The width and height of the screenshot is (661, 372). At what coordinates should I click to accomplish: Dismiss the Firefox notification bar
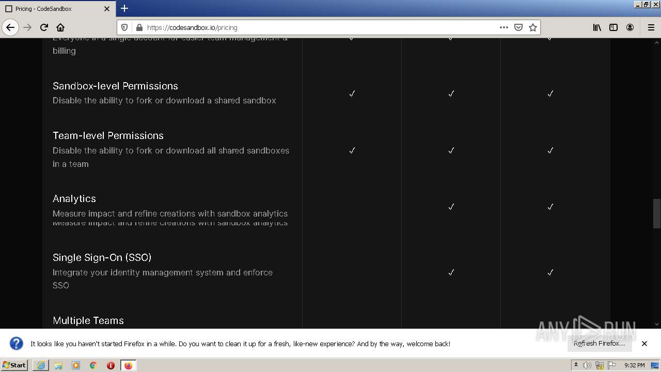click(x=644, y=344)
